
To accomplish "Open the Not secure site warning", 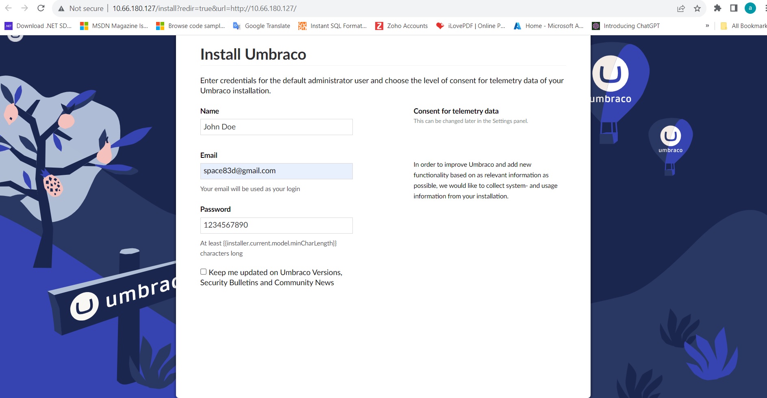I will 81,9.
